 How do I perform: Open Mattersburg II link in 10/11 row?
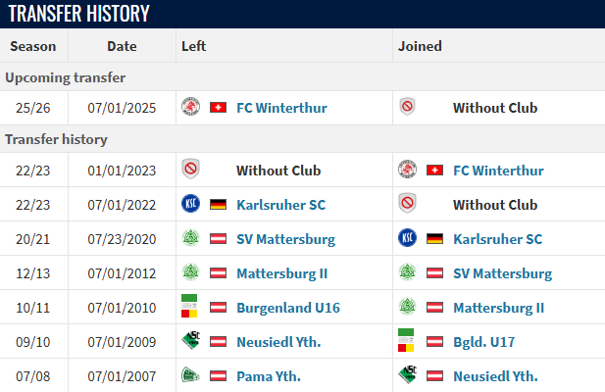point(499,308)
